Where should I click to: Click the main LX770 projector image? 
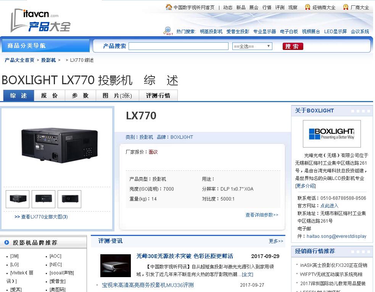tap(59, 146)
